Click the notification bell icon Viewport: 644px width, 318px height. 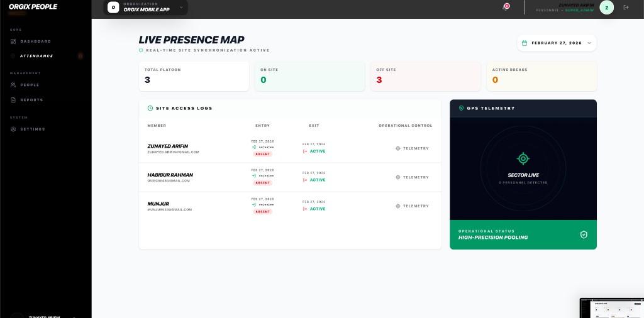tap(506, 7)
